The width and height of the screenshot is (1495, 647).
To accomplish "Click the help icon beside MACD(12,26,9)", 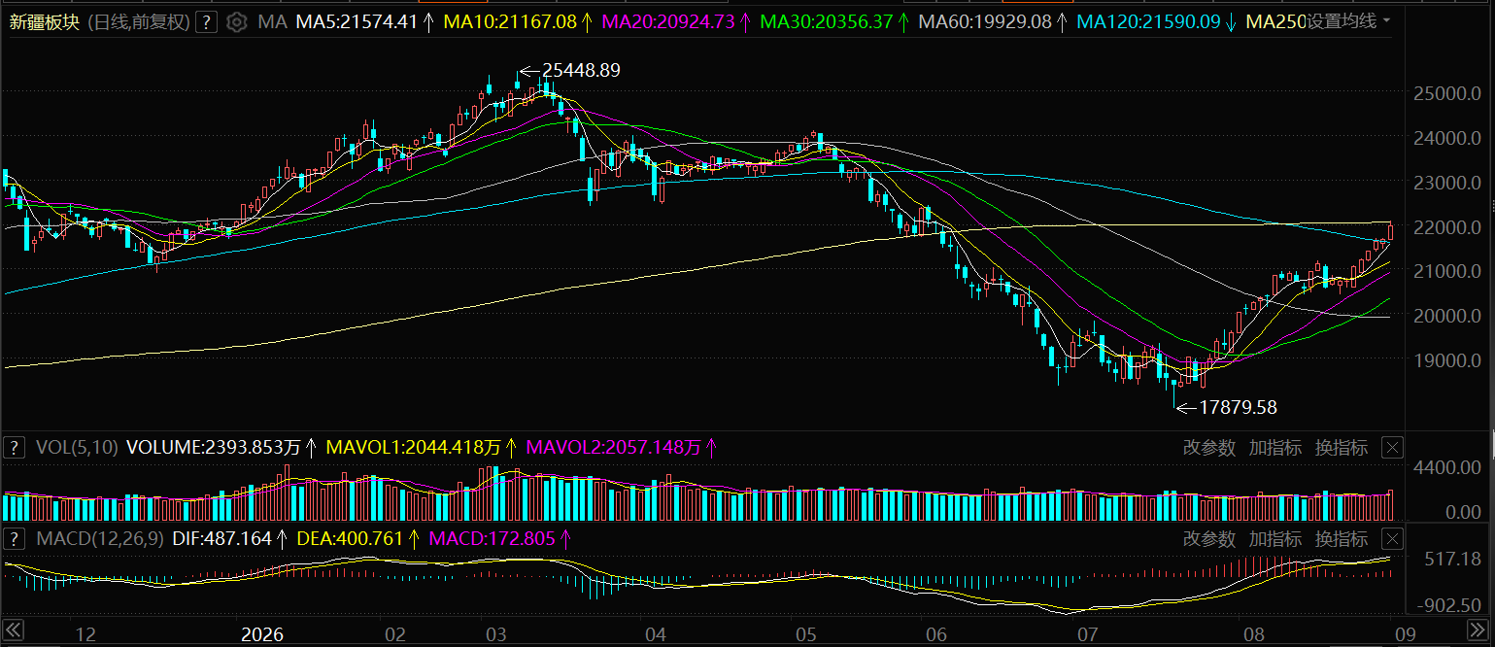I will pos(15,538).
